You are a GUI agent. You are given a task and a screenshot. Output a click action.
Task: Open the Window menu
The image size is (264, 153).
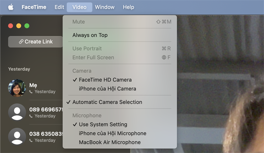105,7
